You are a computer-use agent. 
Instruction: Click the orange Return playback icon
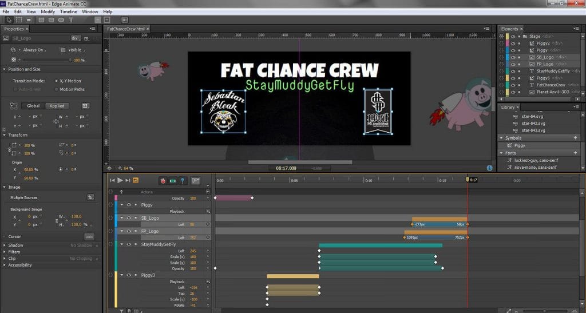136,180
